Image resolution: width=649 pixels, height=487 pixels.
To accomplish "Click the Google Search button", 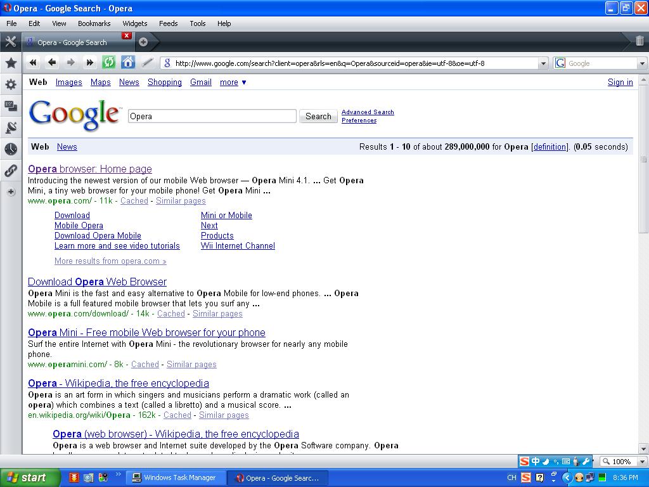I will [318, 117].
